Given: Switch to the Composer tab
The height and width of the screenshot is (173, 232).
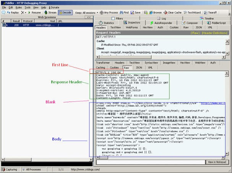Looking at the screenshot, I should (x=190, y=23).
